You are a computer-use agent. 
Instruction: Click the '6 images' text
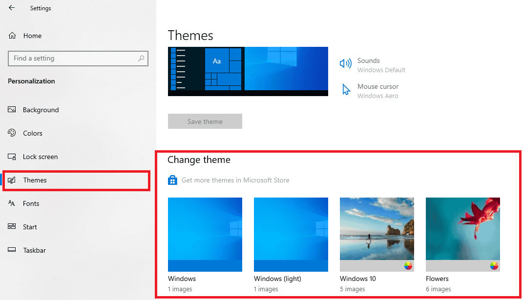point(439,289)
